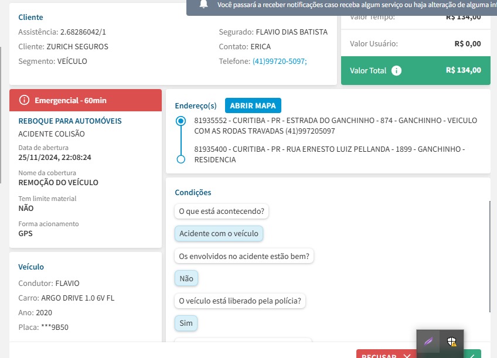This screenshot has height=358, width=497.
Task: Click the coverage name REMOÇÃO DO VEÍCULO
Action: click(x=59, y=182)
